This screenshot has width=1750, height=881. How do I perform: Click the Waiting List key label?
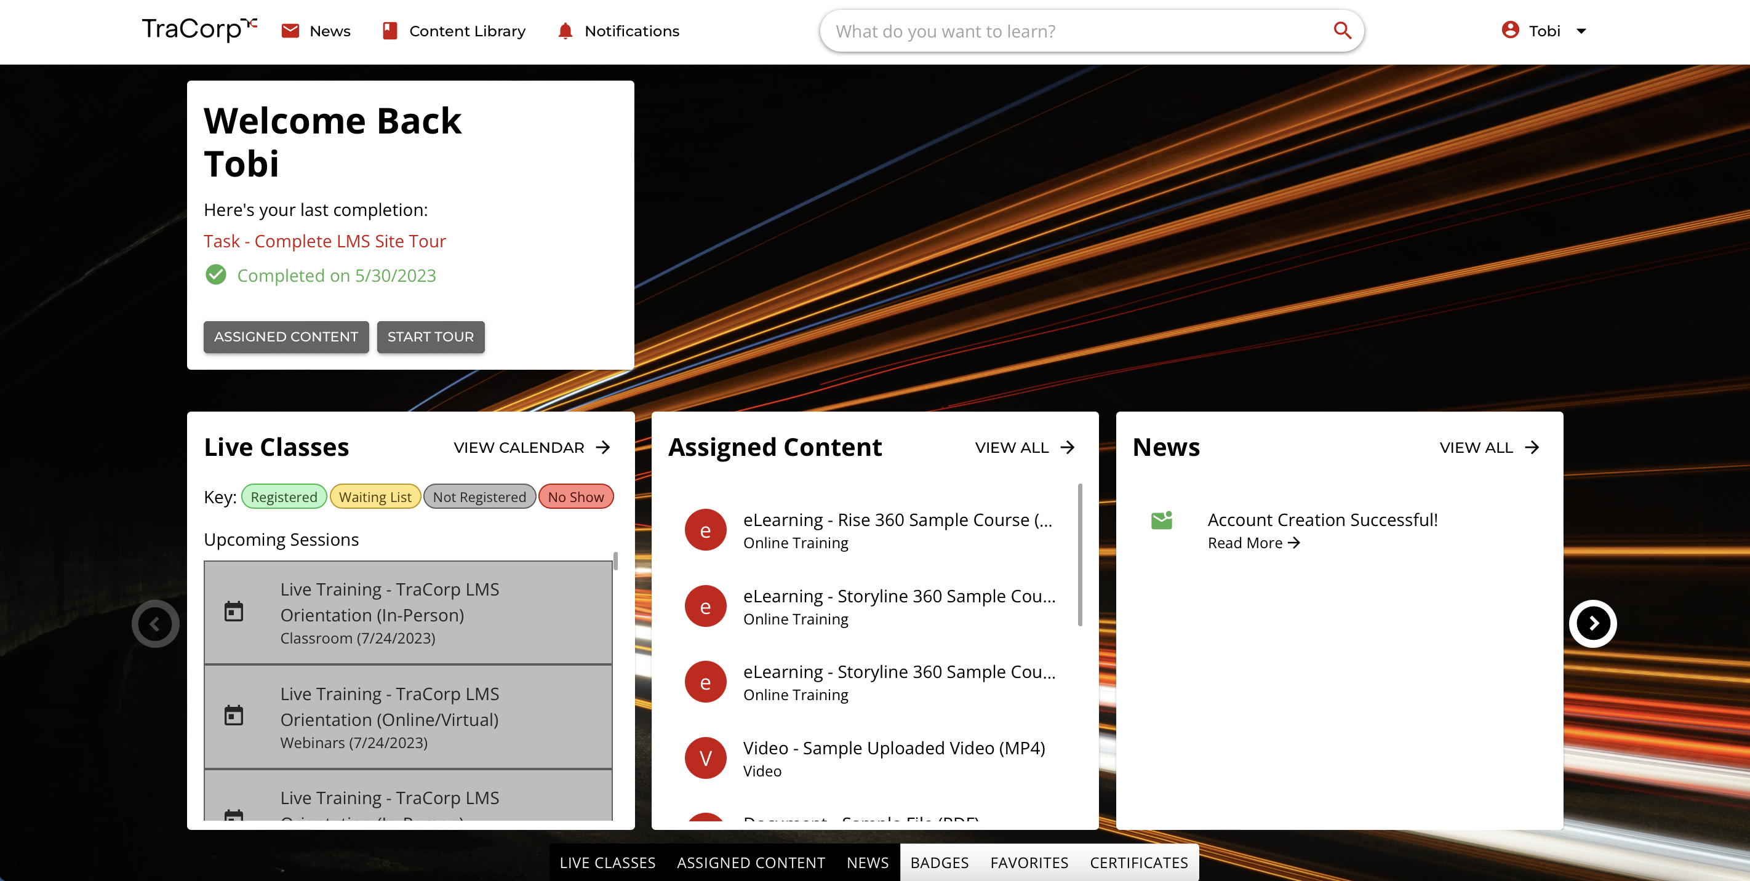(375, 496)
